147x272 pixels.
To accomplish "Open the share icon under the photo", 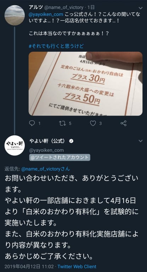I will click(x=123, y=123).
